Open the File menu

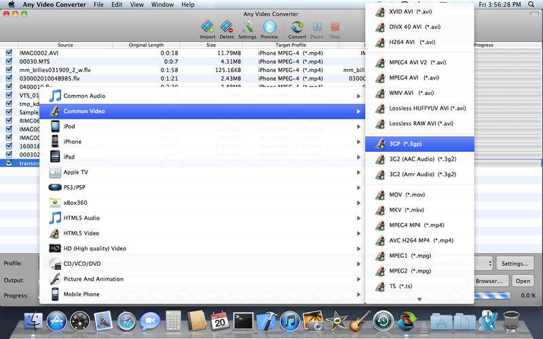[98, 5]
